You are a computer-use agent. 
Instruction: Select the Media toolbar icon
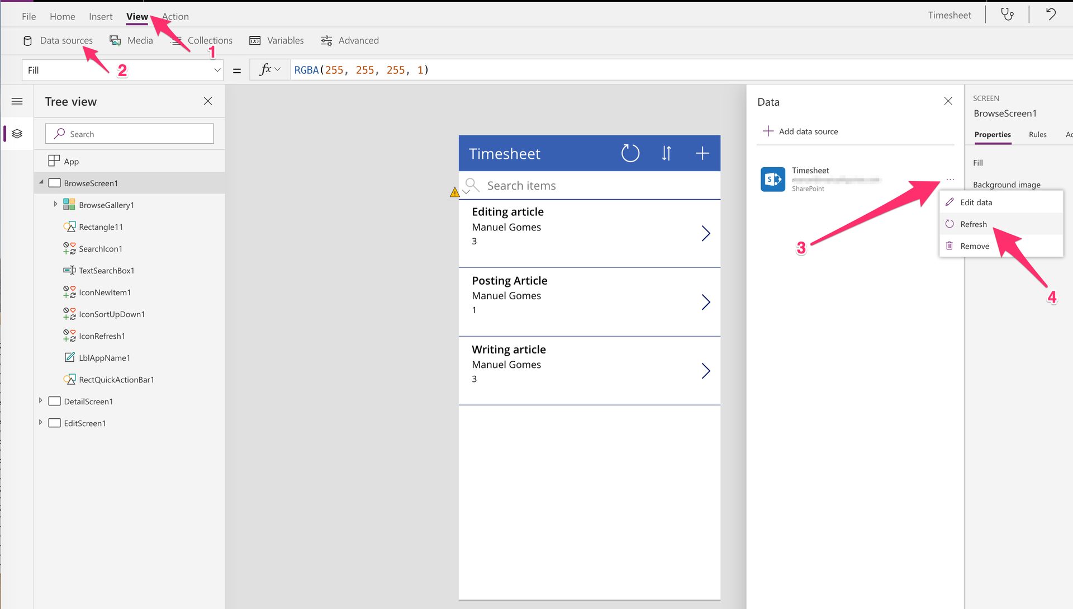115,40
